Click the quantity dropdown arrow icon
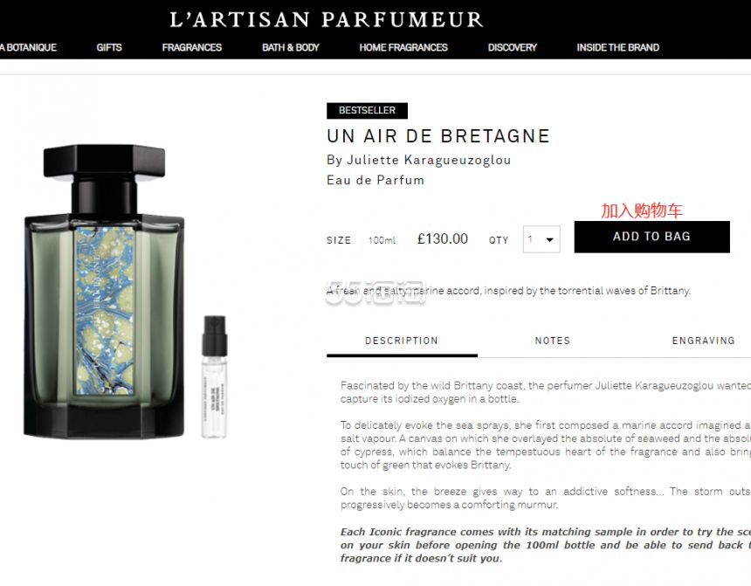 550,239
